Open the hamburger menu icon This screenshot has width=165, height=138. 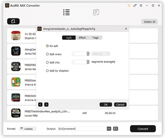(141, 5)
